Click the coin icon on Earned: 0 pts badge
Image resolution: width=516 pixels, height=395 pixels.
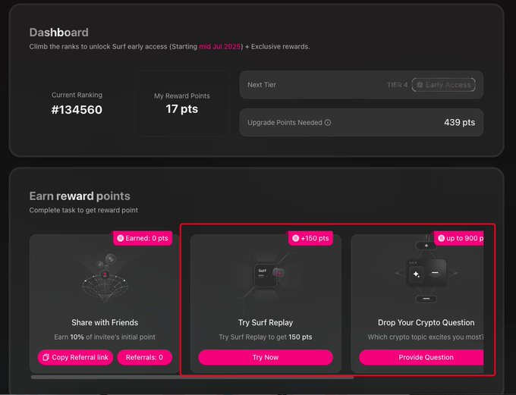pos(121,238)
